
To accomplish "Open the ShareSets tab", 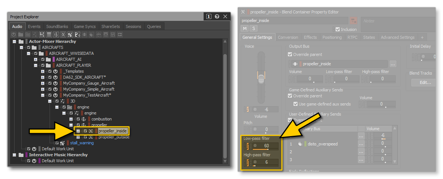I will click(111, 26).
